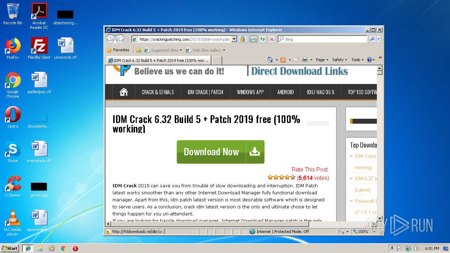Screen dimensions: 450x253
Task: Open the Help question mark icon
Action: pyautogui.click(x=369, y=60)
